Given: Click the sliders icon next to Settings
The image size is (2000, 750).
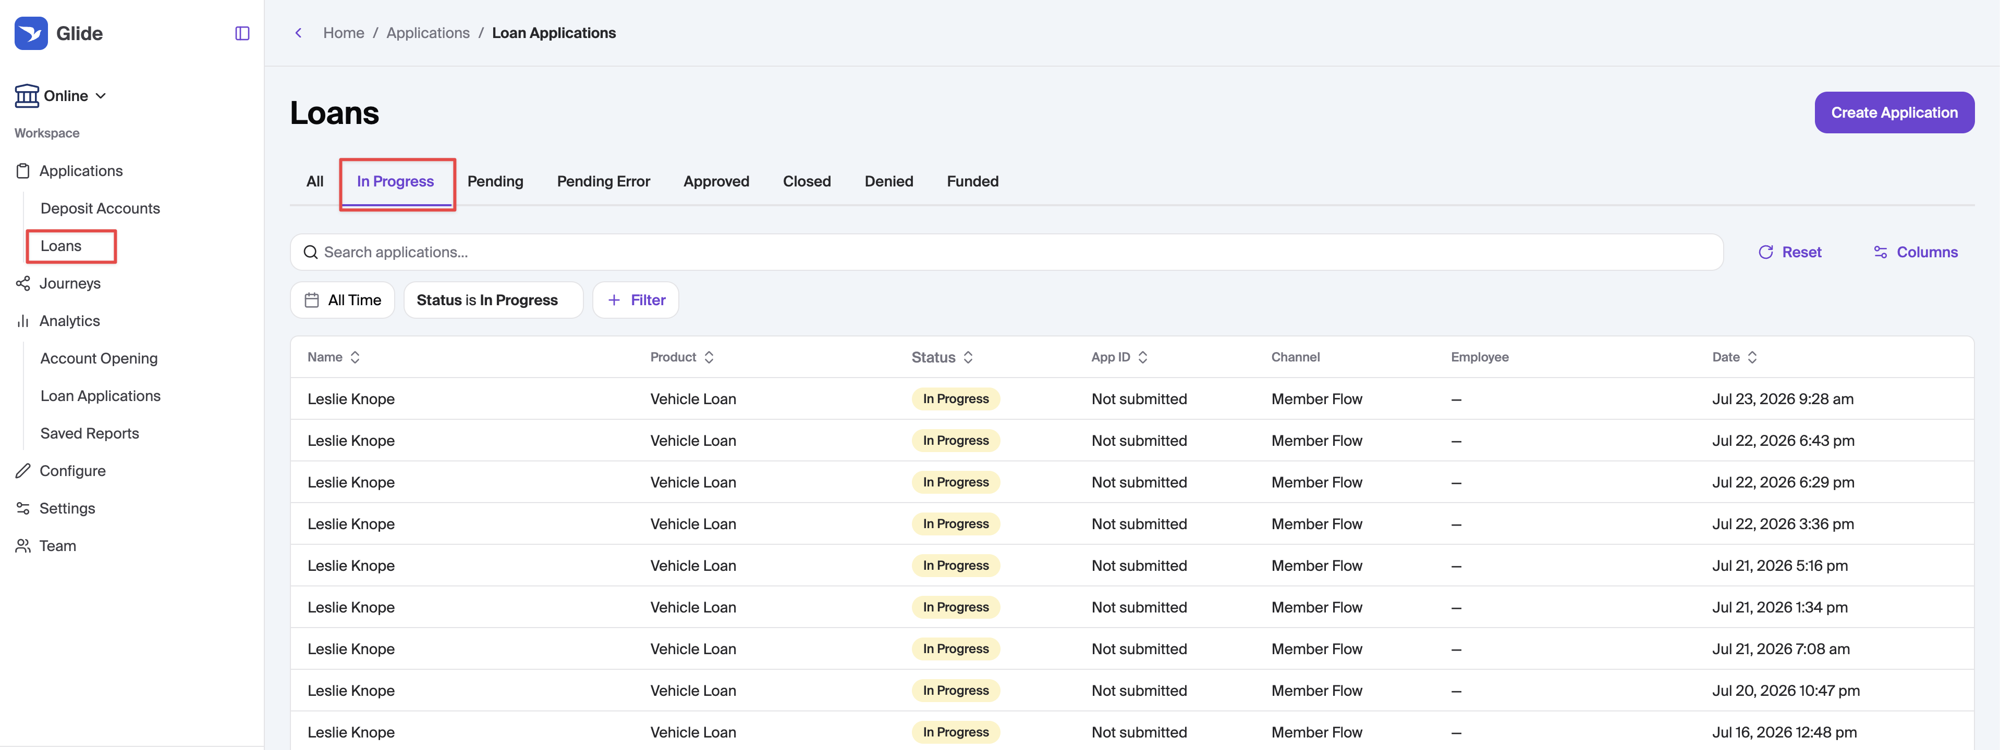Looking at the screenshot, I should point(23,508).
